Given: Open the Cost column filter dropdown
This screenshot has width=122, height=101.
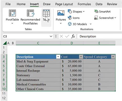Looking at the screenshot, I should tap(81, 57).
